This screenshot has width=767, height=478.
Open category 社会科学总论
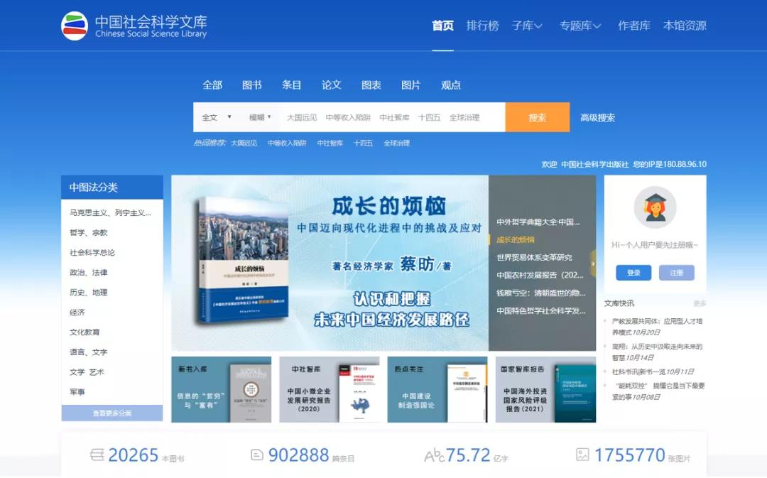[x=92, y=252]
